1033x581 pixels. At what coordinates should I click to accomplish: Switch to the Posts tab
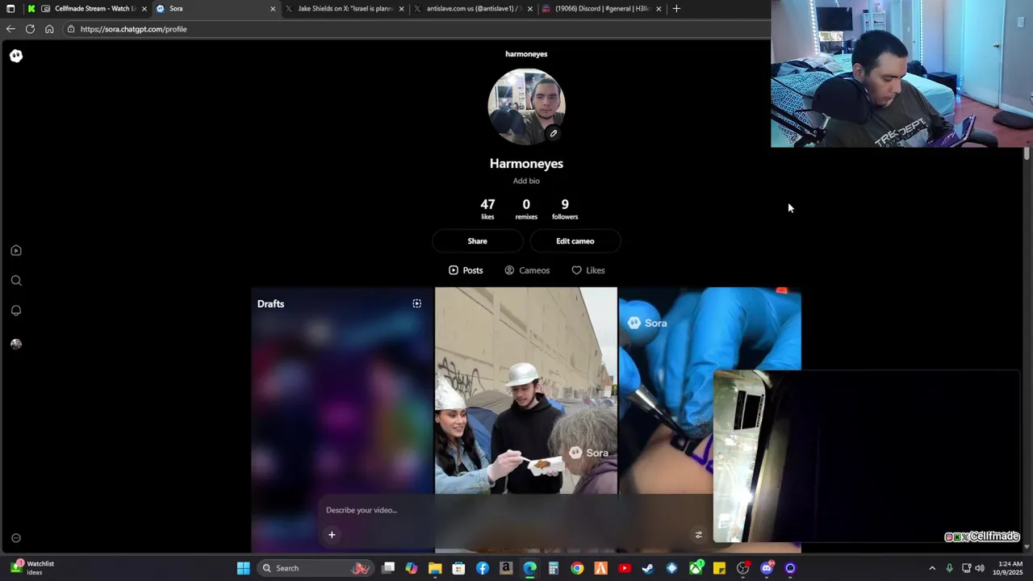(466, 270)
